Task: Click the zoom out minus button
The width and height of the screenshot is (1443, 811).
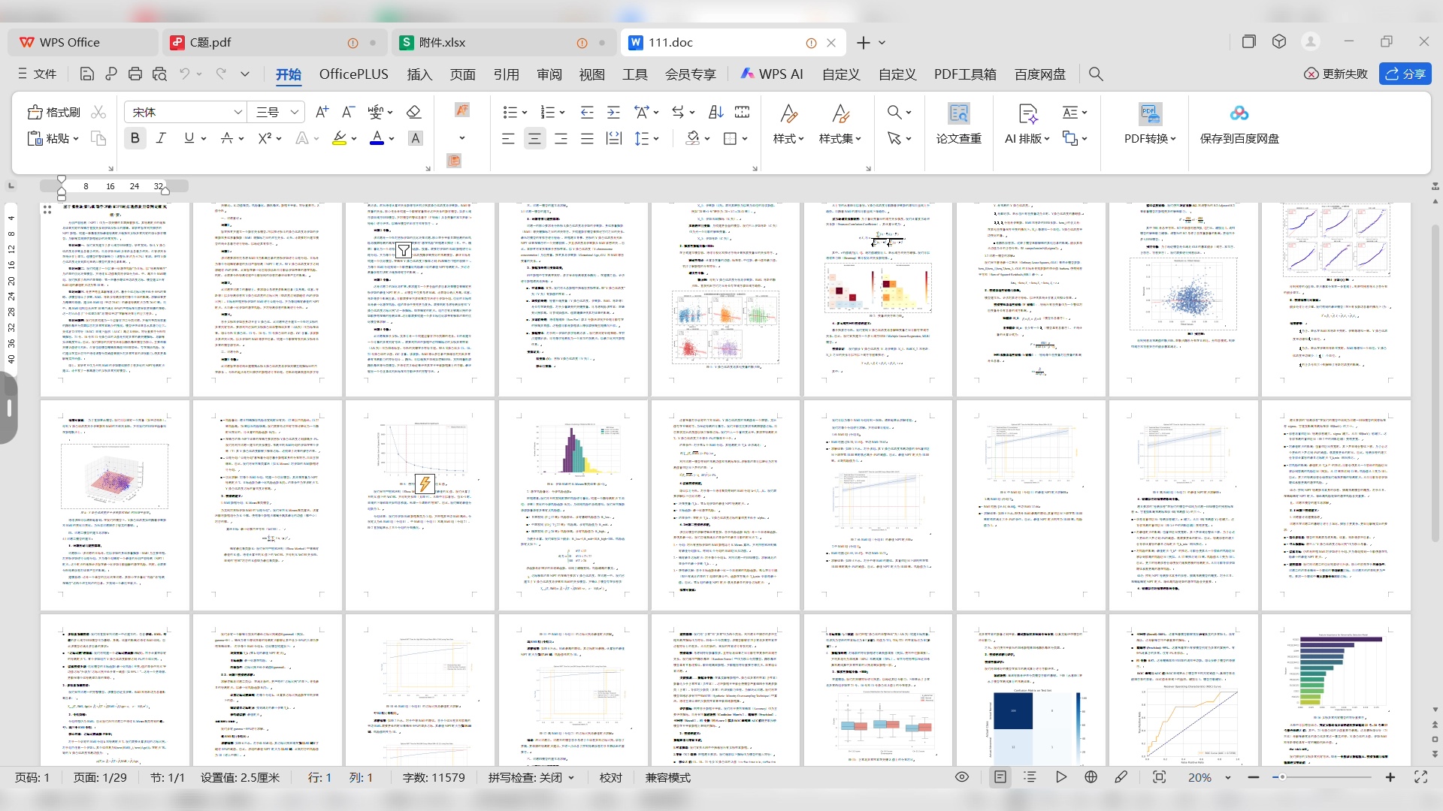Action: (x=1253, y=777)
